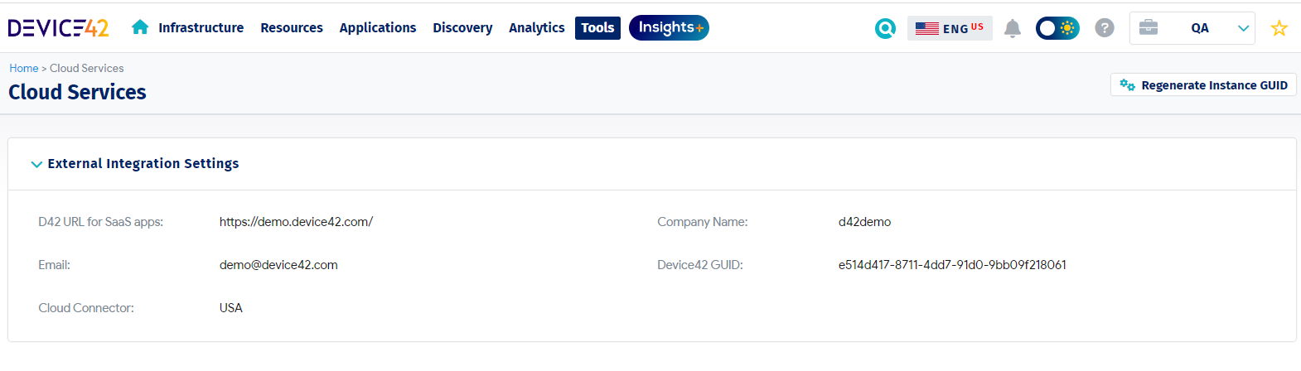
Task: Open the Infrastructure menu
Action: (x=201, y=27)
